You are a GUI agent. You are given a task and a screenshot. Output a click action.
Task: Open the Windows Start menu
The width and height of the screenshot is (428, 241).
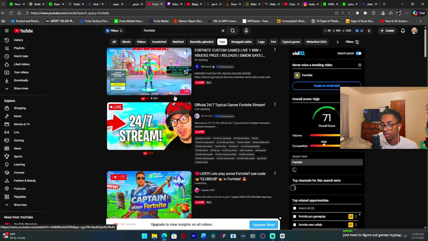144,236
